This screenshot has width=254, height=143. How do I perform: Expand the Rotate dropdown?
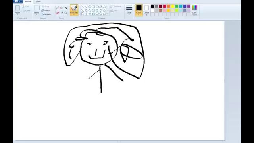click(x=52, y=14)
